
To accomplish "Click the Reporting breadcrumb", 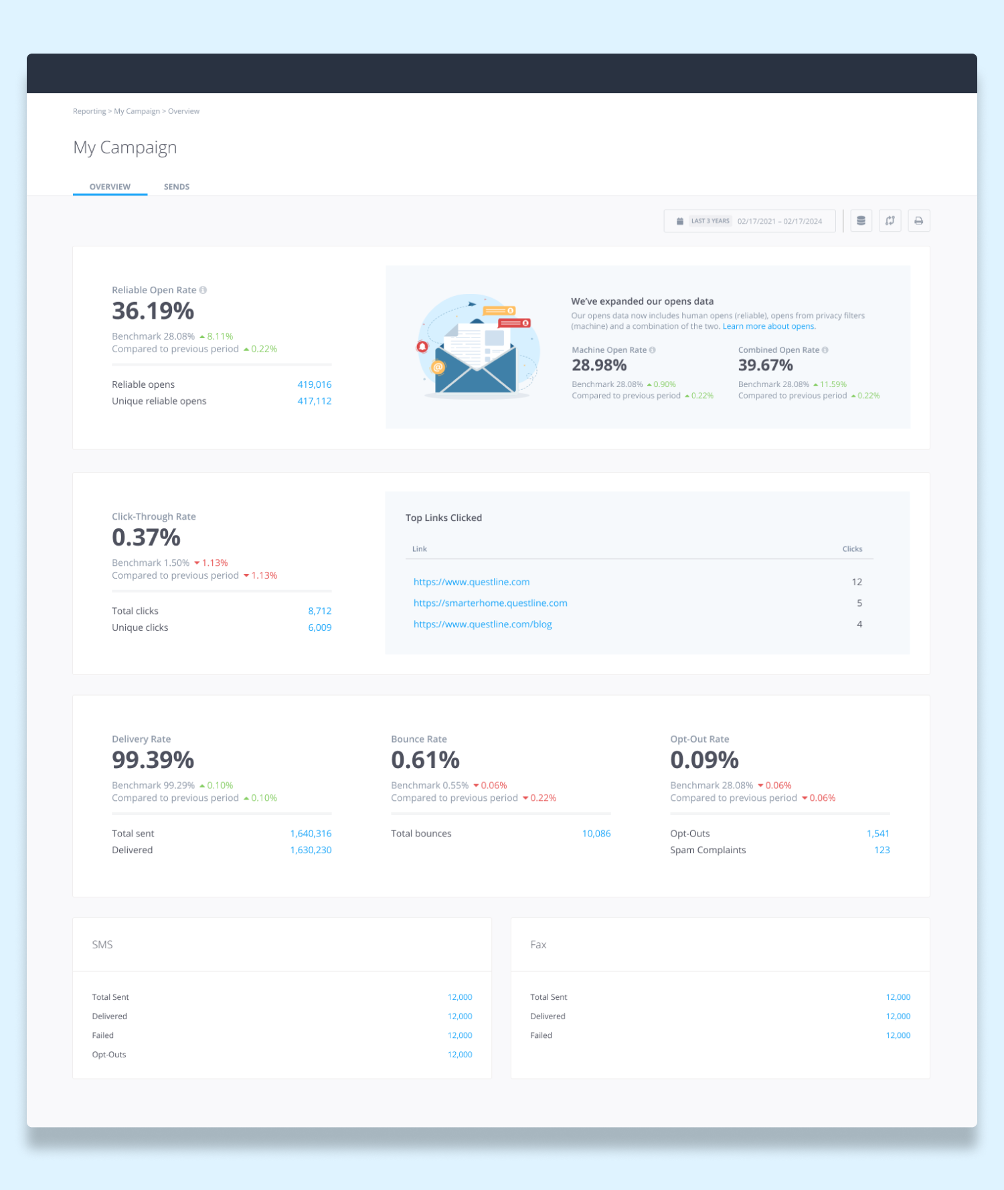I will [x=90, y=111].
